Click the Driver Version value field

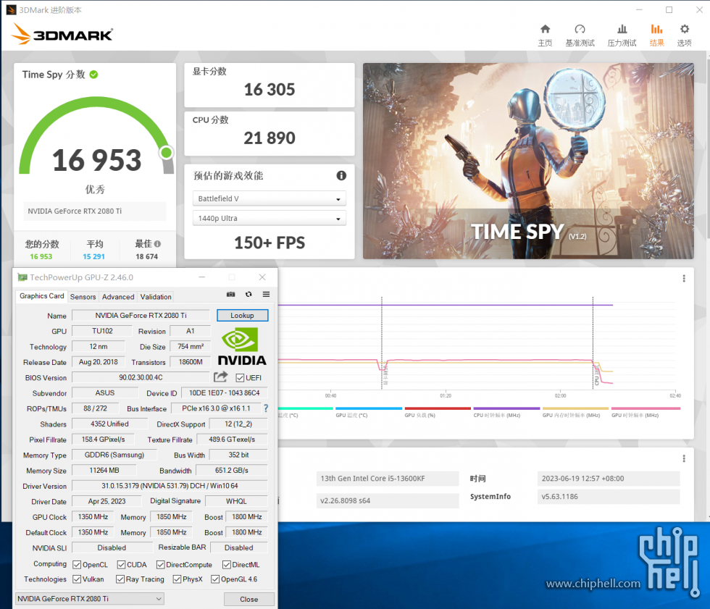click(170, 486)
